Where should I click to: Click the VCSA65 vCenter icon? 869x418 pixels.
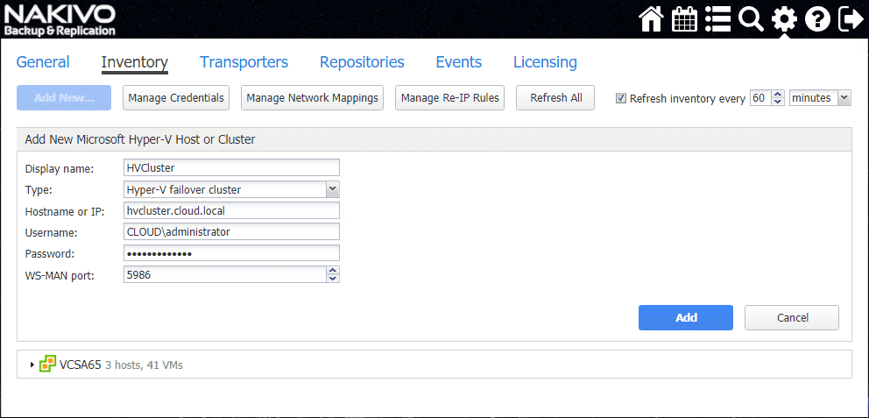point(48,364)
